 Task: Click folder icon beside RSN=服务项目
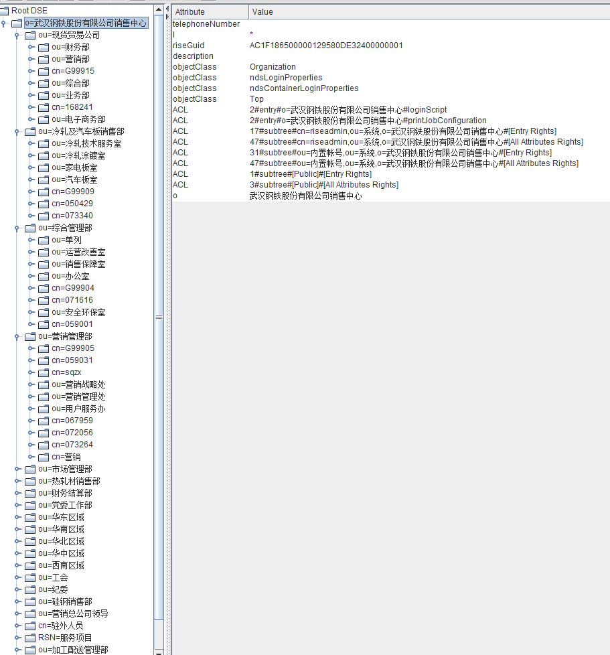(30, 638)
